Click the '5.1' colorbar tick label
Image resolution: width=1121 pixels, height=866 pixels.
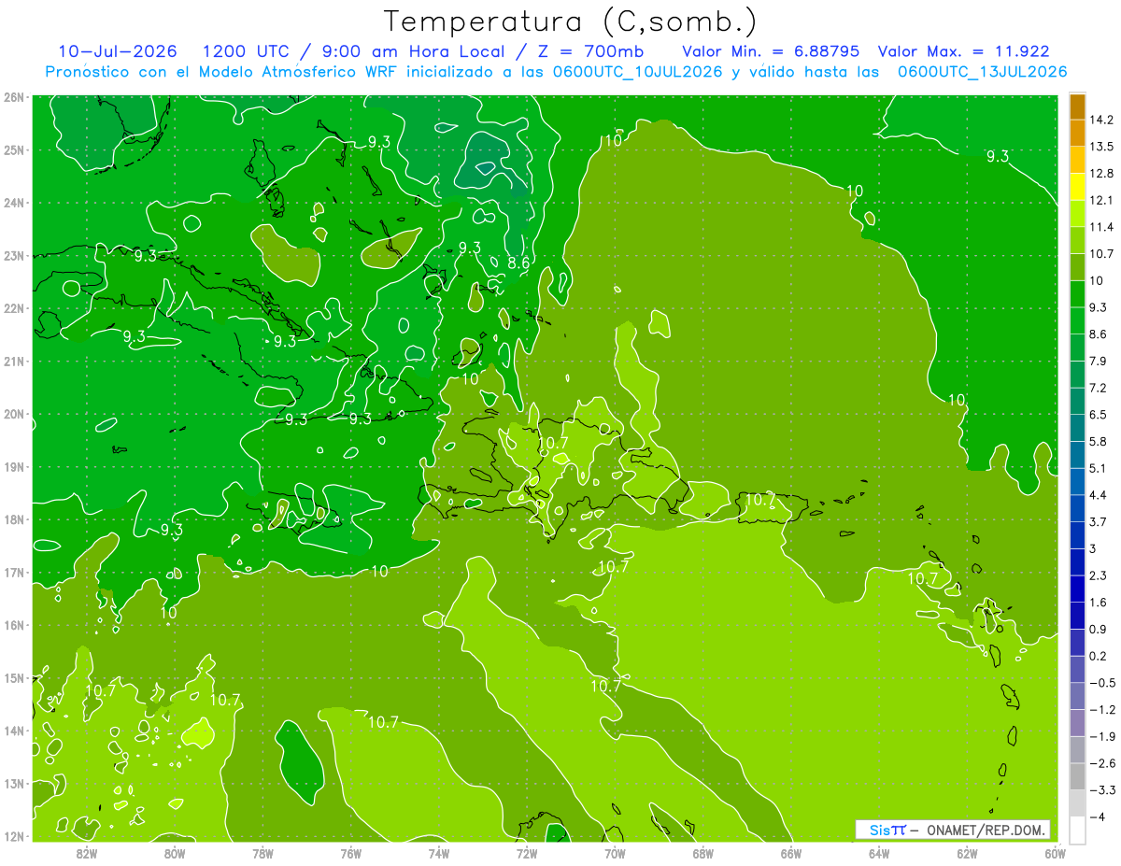pyautogui.click(x=1098, y=468)
